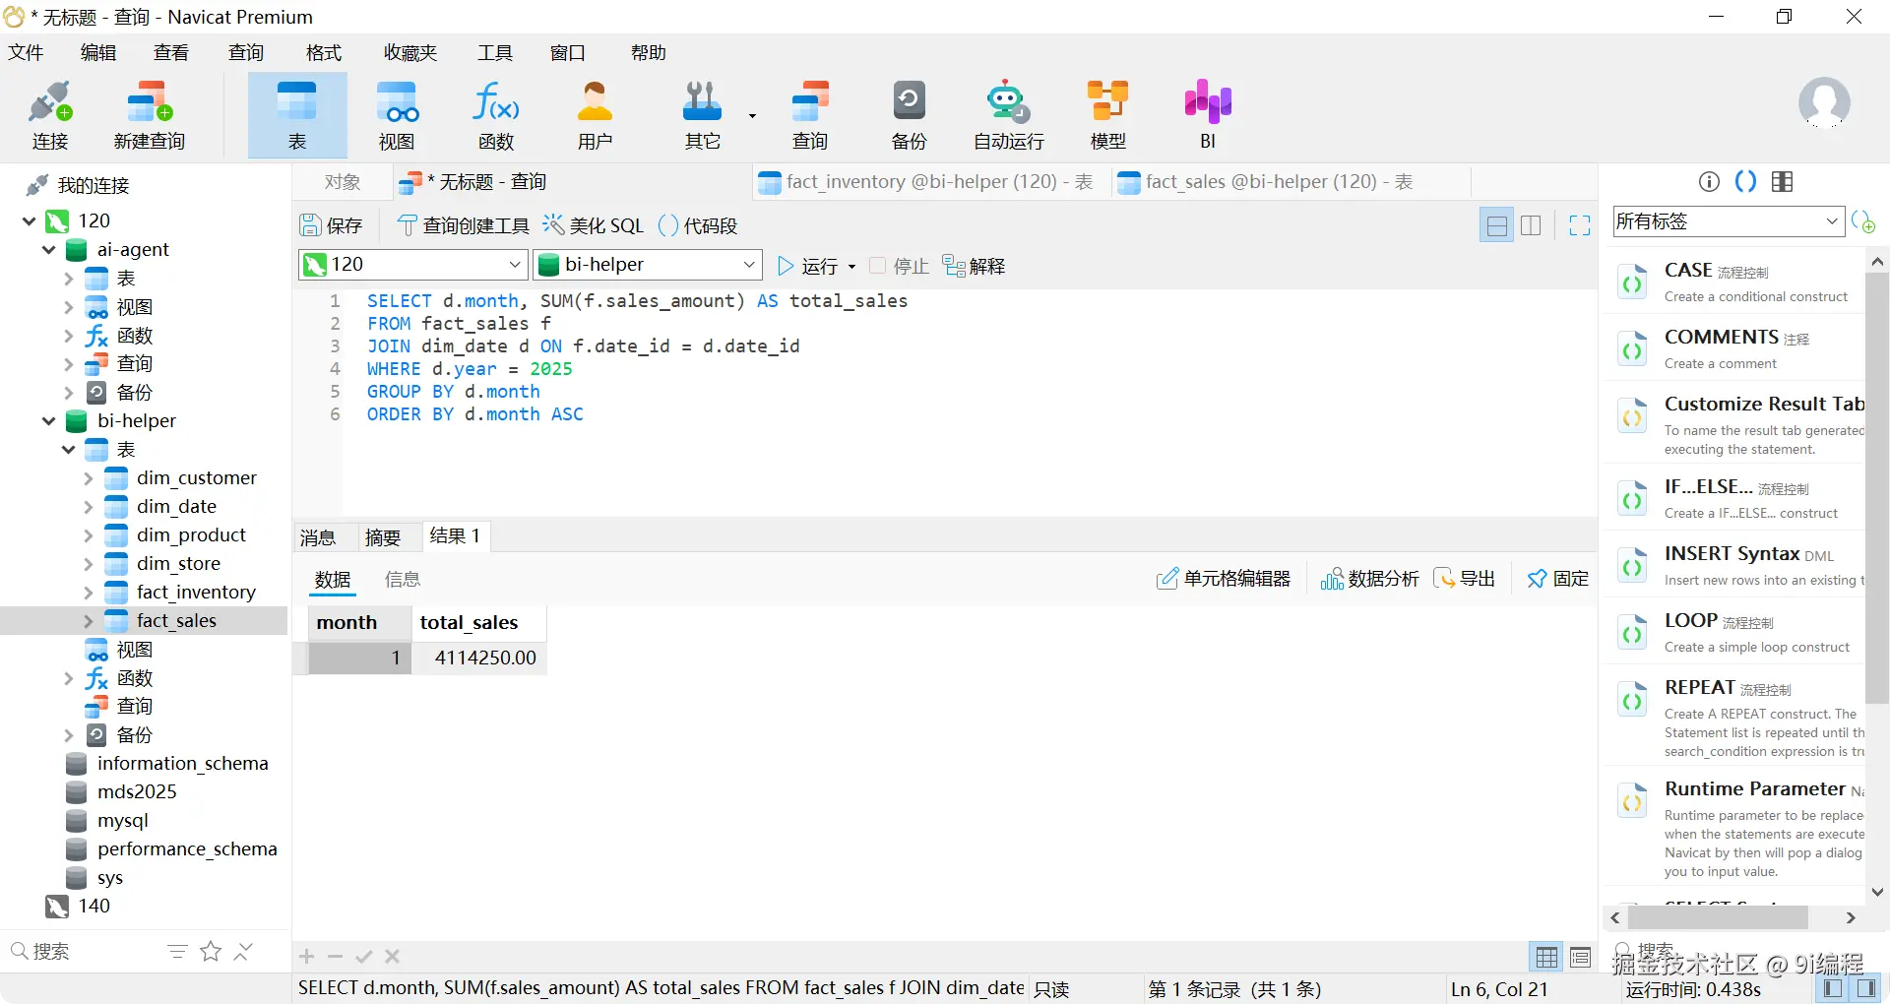Screen dimensions: 1890x1004
Task: Select the mds2025 database
Action: tap(137, 791)
